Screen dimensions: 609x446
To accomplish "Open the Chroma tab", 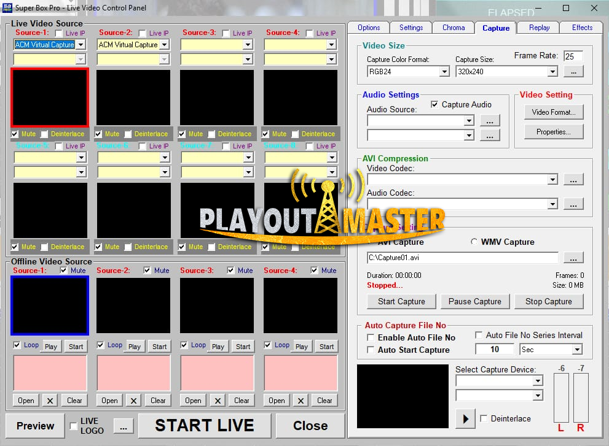I will tap(453, 28).
